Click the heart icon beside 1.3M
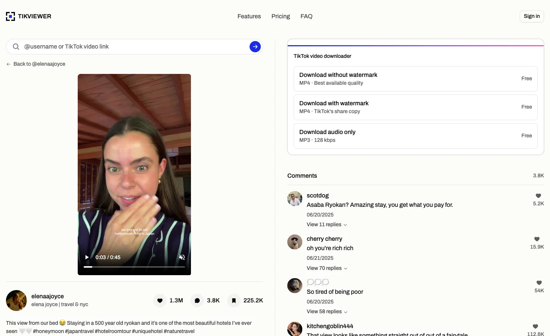Viewport: 550px width, 336px height. (160, 301)
